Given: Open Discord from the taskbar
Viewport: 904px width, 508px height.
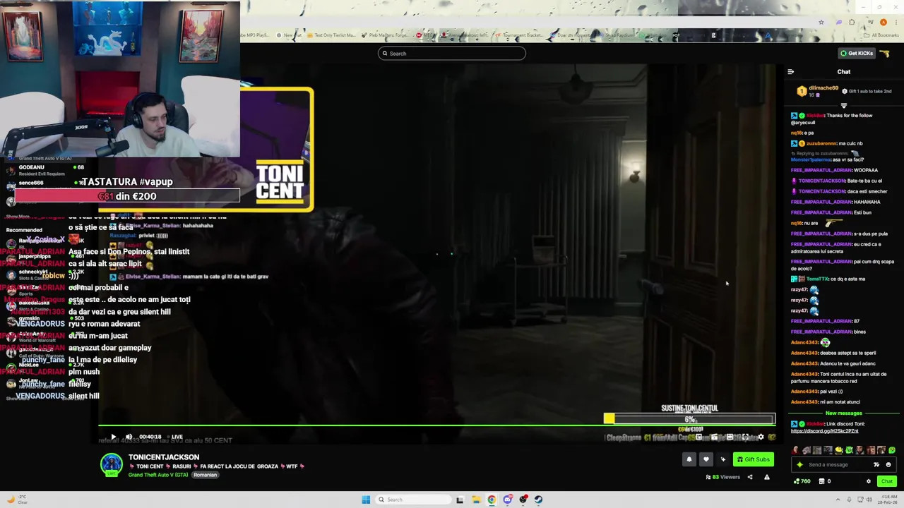Looking at the screenshot, I should [507, 500].
